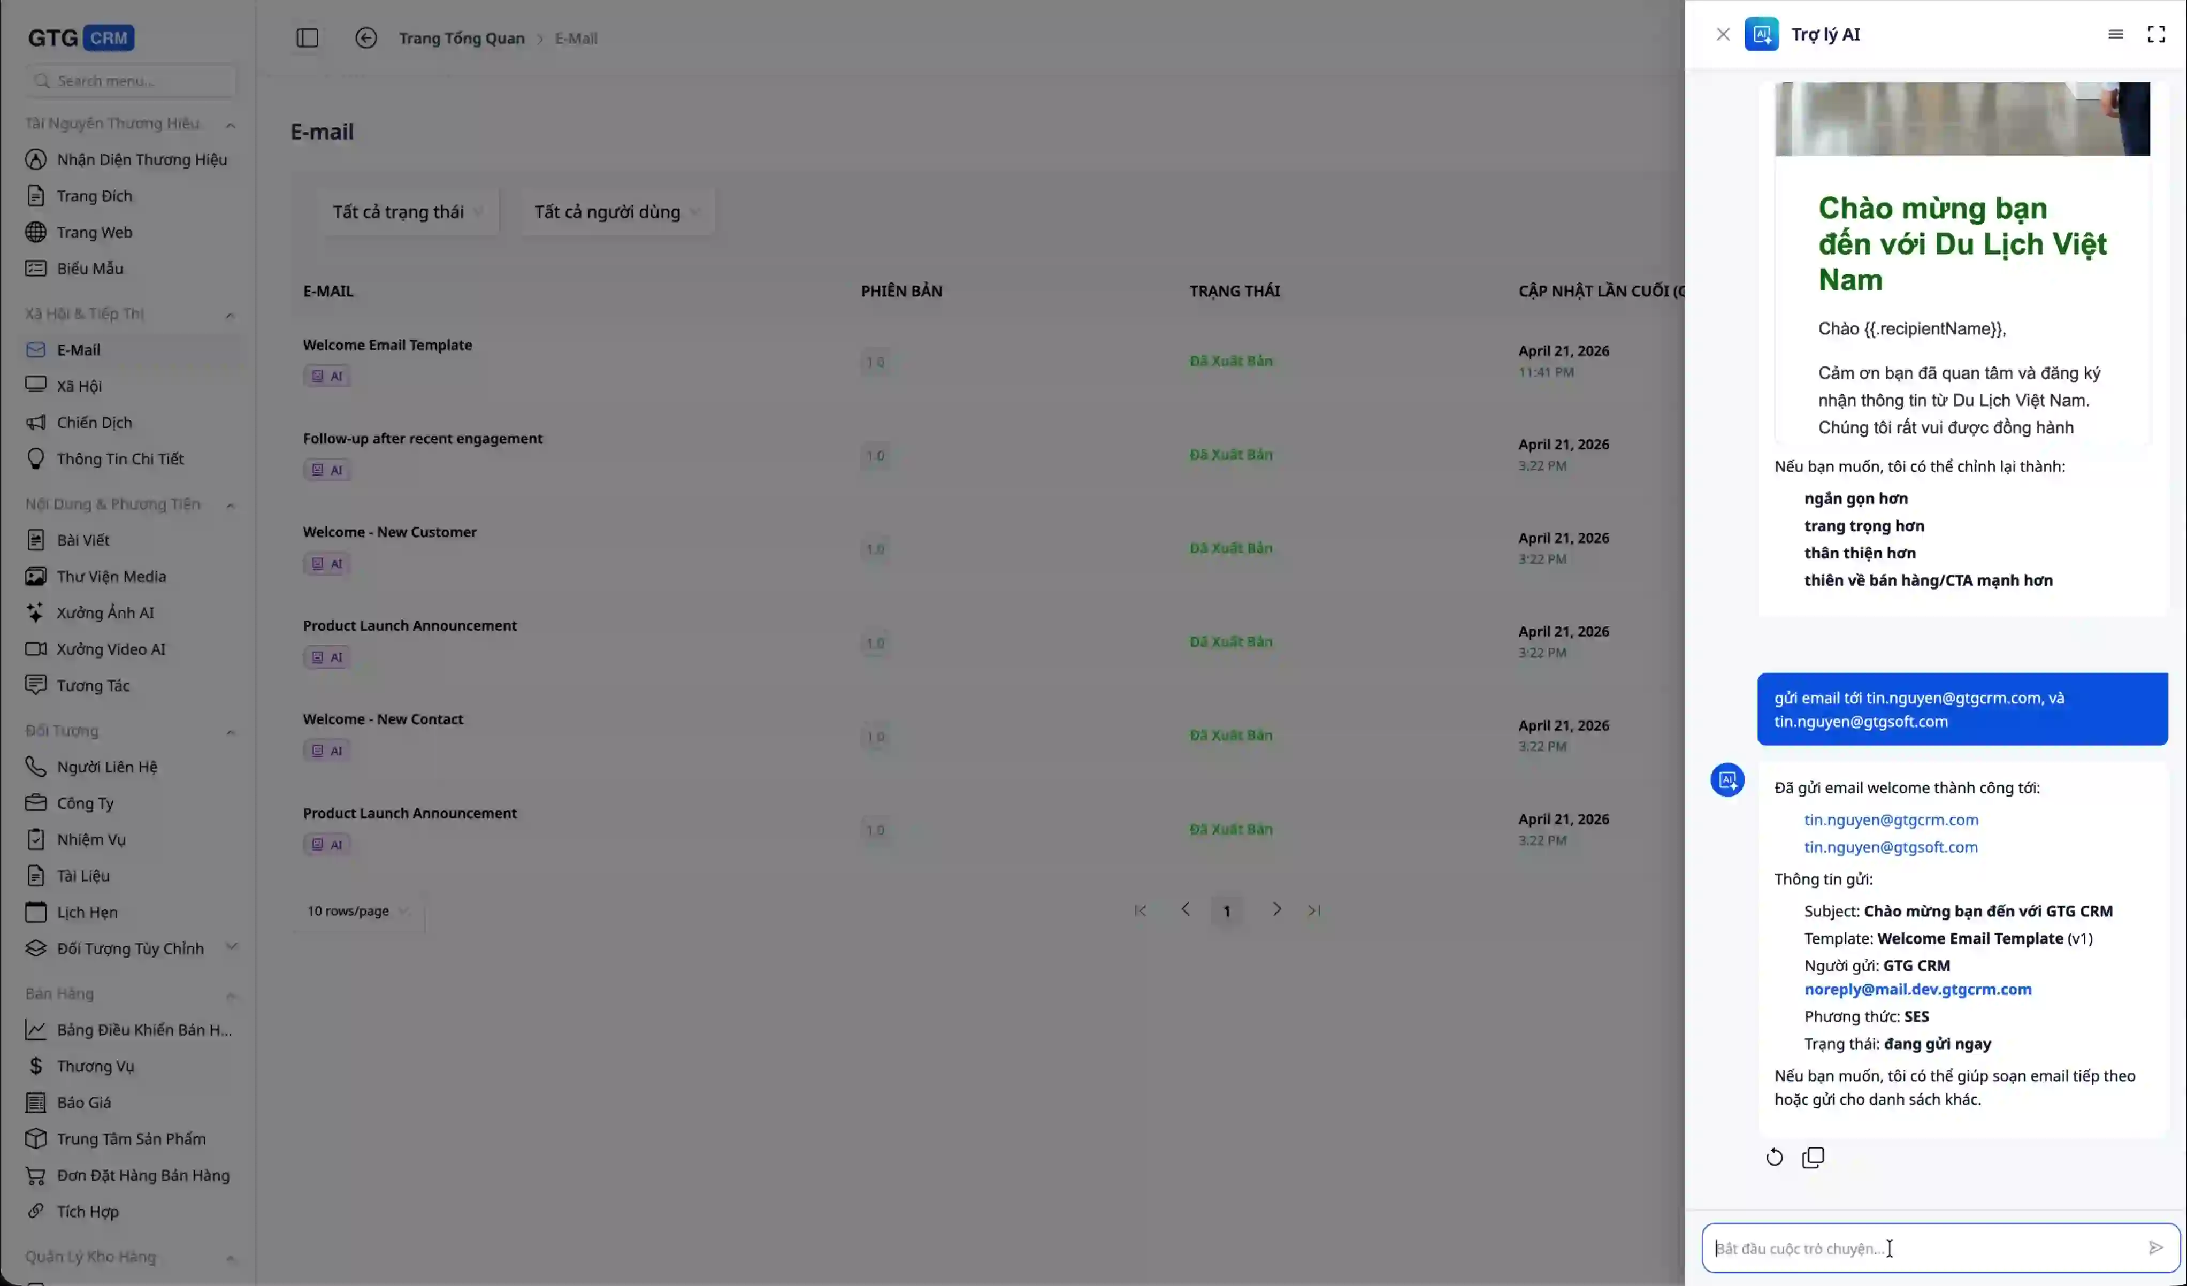The width and height of the screenshot is (2187, 1286).
Task: Open the Tất cả người dùng dropdown
Action: (x=616, y=212)
